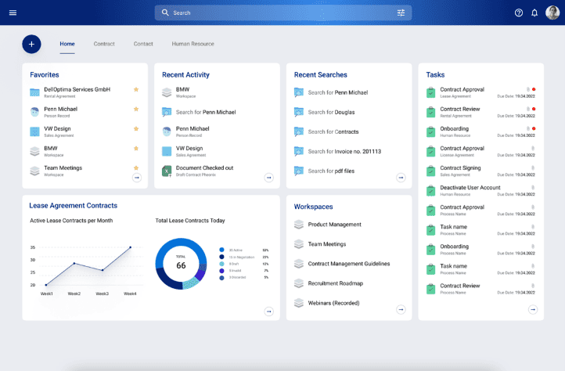The width and height of the screenshot is (565, 371).
Task: Expand Recent Activity with arrow button
Action: [269, 178]
